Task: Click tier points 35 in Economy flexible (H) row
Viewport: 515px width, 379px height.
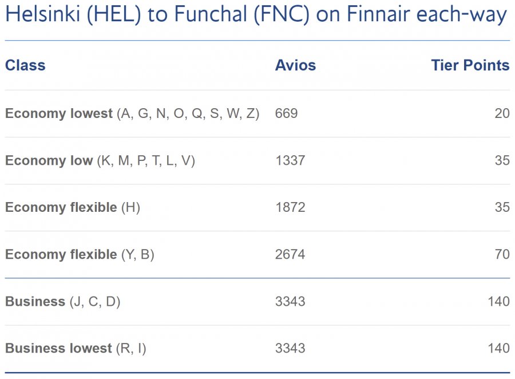Action: click(502, 207)
